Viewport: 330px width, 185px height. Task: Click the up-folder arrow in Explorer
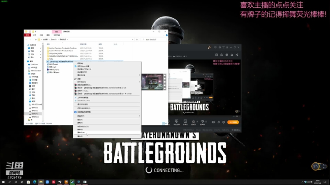pyautogui.click(x=36, y=39)
